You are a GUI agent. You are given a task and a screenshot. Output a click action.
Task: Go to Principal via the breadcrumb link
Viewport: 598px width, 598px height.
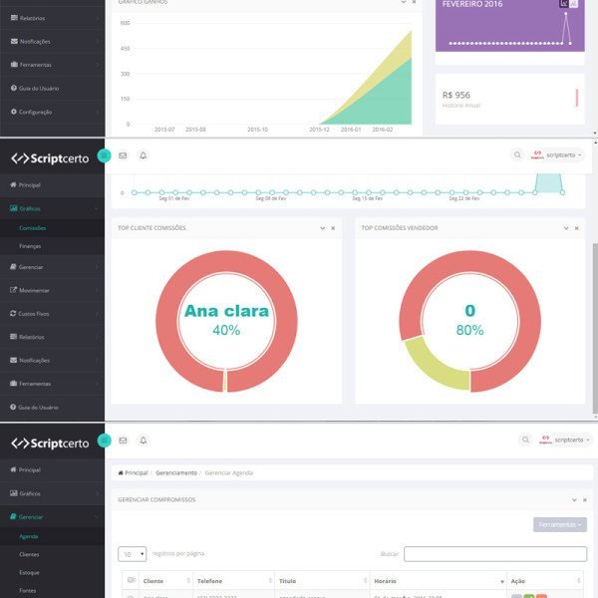point(133,472)
